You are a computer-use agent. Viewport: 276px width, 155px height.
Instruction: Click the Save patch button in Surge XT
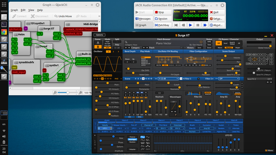(x=199, y=48)
